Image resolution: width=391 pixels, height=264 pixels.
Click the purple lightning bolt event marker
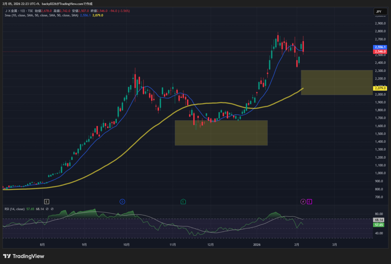(303, 201)
